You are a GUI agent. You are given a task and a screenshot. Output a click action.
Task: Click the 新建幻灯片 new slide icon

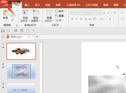49,12
